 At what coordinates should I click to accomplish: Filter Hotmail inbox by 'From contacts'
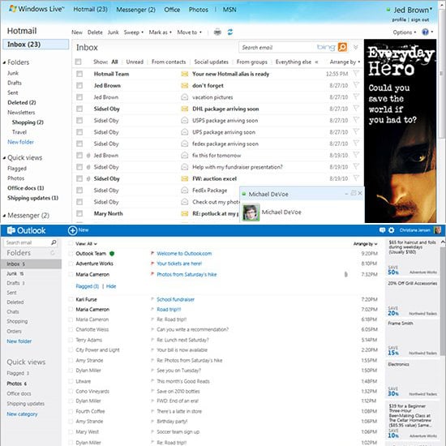(169, 62)
